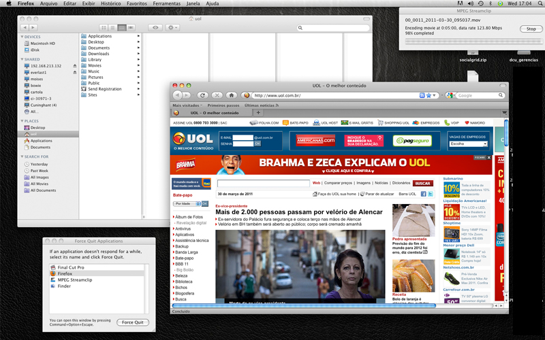Select Finder icon view button
Viewport: 545px width, 340px height.
(x=104, y=27)
